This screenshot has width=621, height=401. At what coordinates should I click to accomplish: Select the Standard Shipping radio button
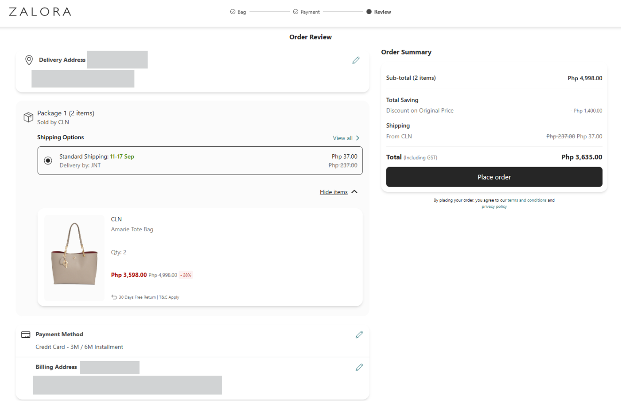click(x=48, y=160)
